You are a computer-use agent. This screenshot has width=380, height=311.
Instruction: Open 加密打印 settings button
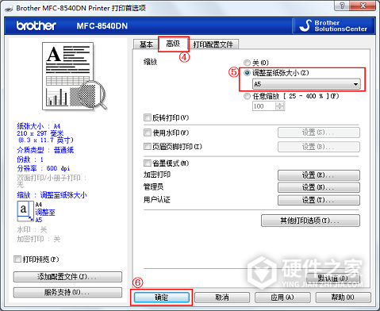point(319,175)
